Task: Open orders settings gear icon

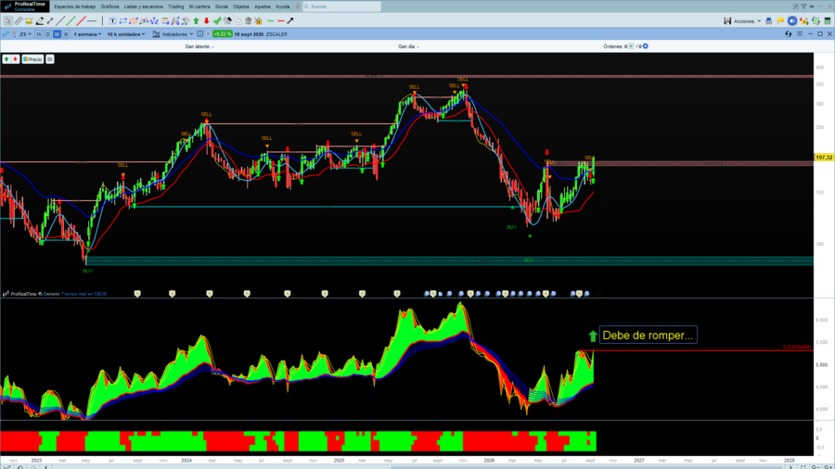Action: pyautogui.click(x=646, y=46)
